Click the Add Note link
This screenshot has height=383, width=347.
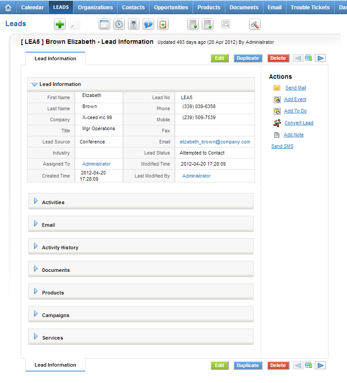[294, 135]
